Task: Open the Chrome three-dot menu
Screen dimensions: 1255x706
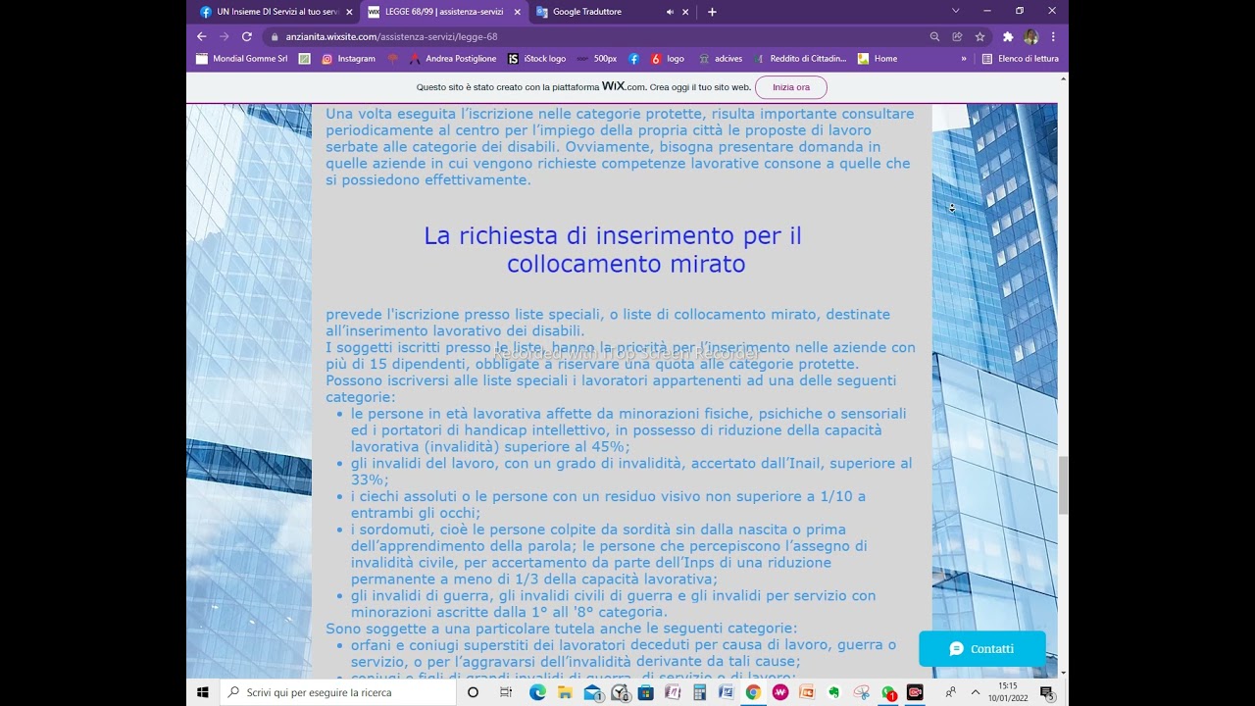Action: (x=1053, y=36)
